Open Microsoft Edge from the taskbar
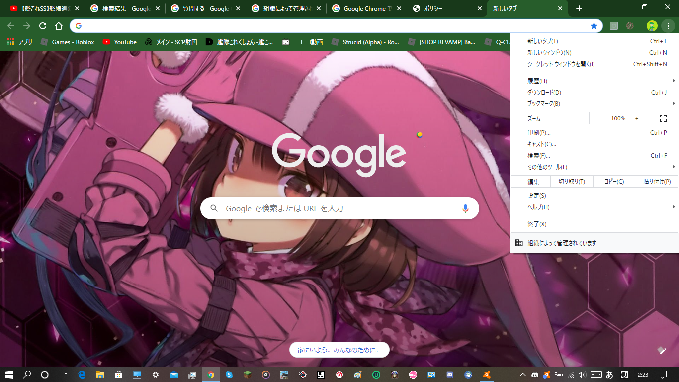This screenshot has width=679, height=382. pyautogui.click(x=83, y=375)
